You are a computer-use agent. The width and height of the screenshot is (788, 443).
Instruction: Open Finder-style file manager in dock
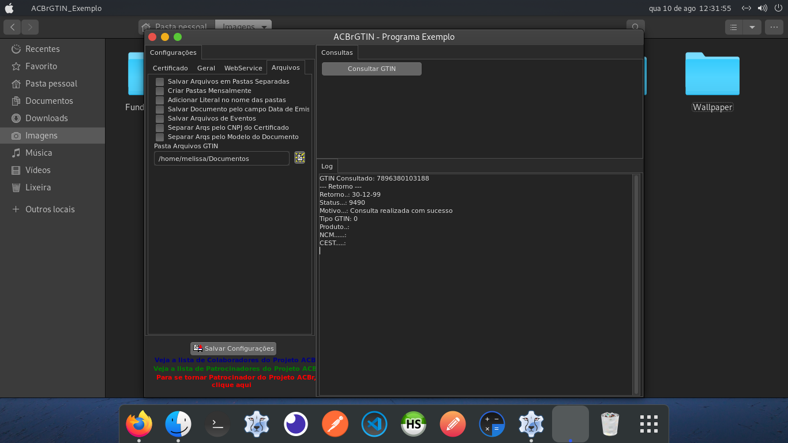tap(178, 425)
